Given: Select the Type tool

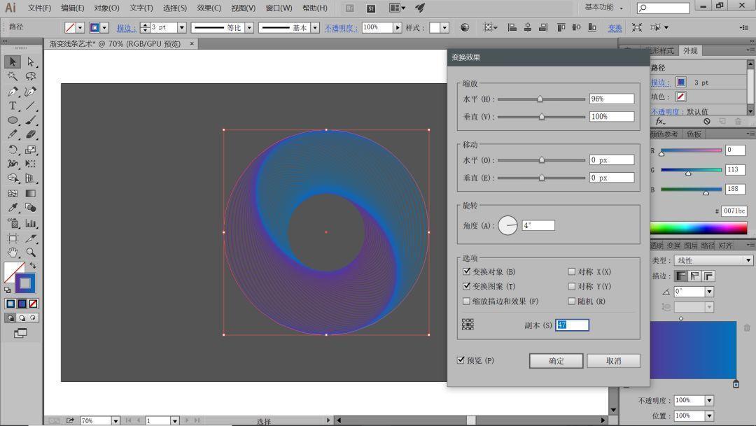Looking at the screenshot, I should (12, 106).
